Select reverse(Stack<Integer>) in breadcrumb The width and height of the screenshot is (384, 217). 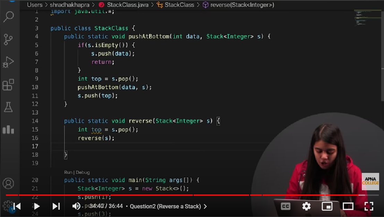(x=242, y=5)
